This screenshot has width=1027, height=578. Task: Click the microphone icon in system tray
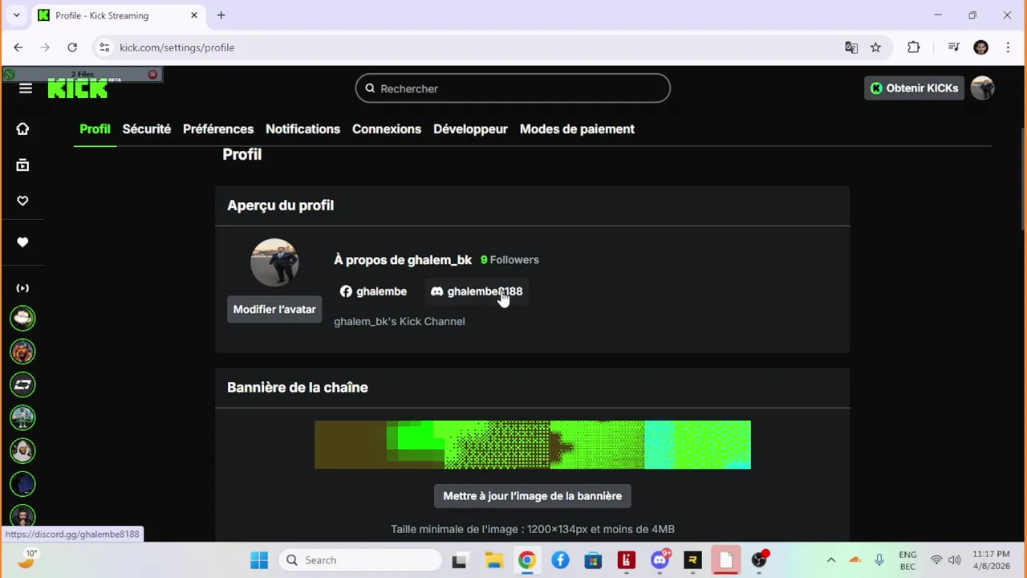click(x=879, y=560)
